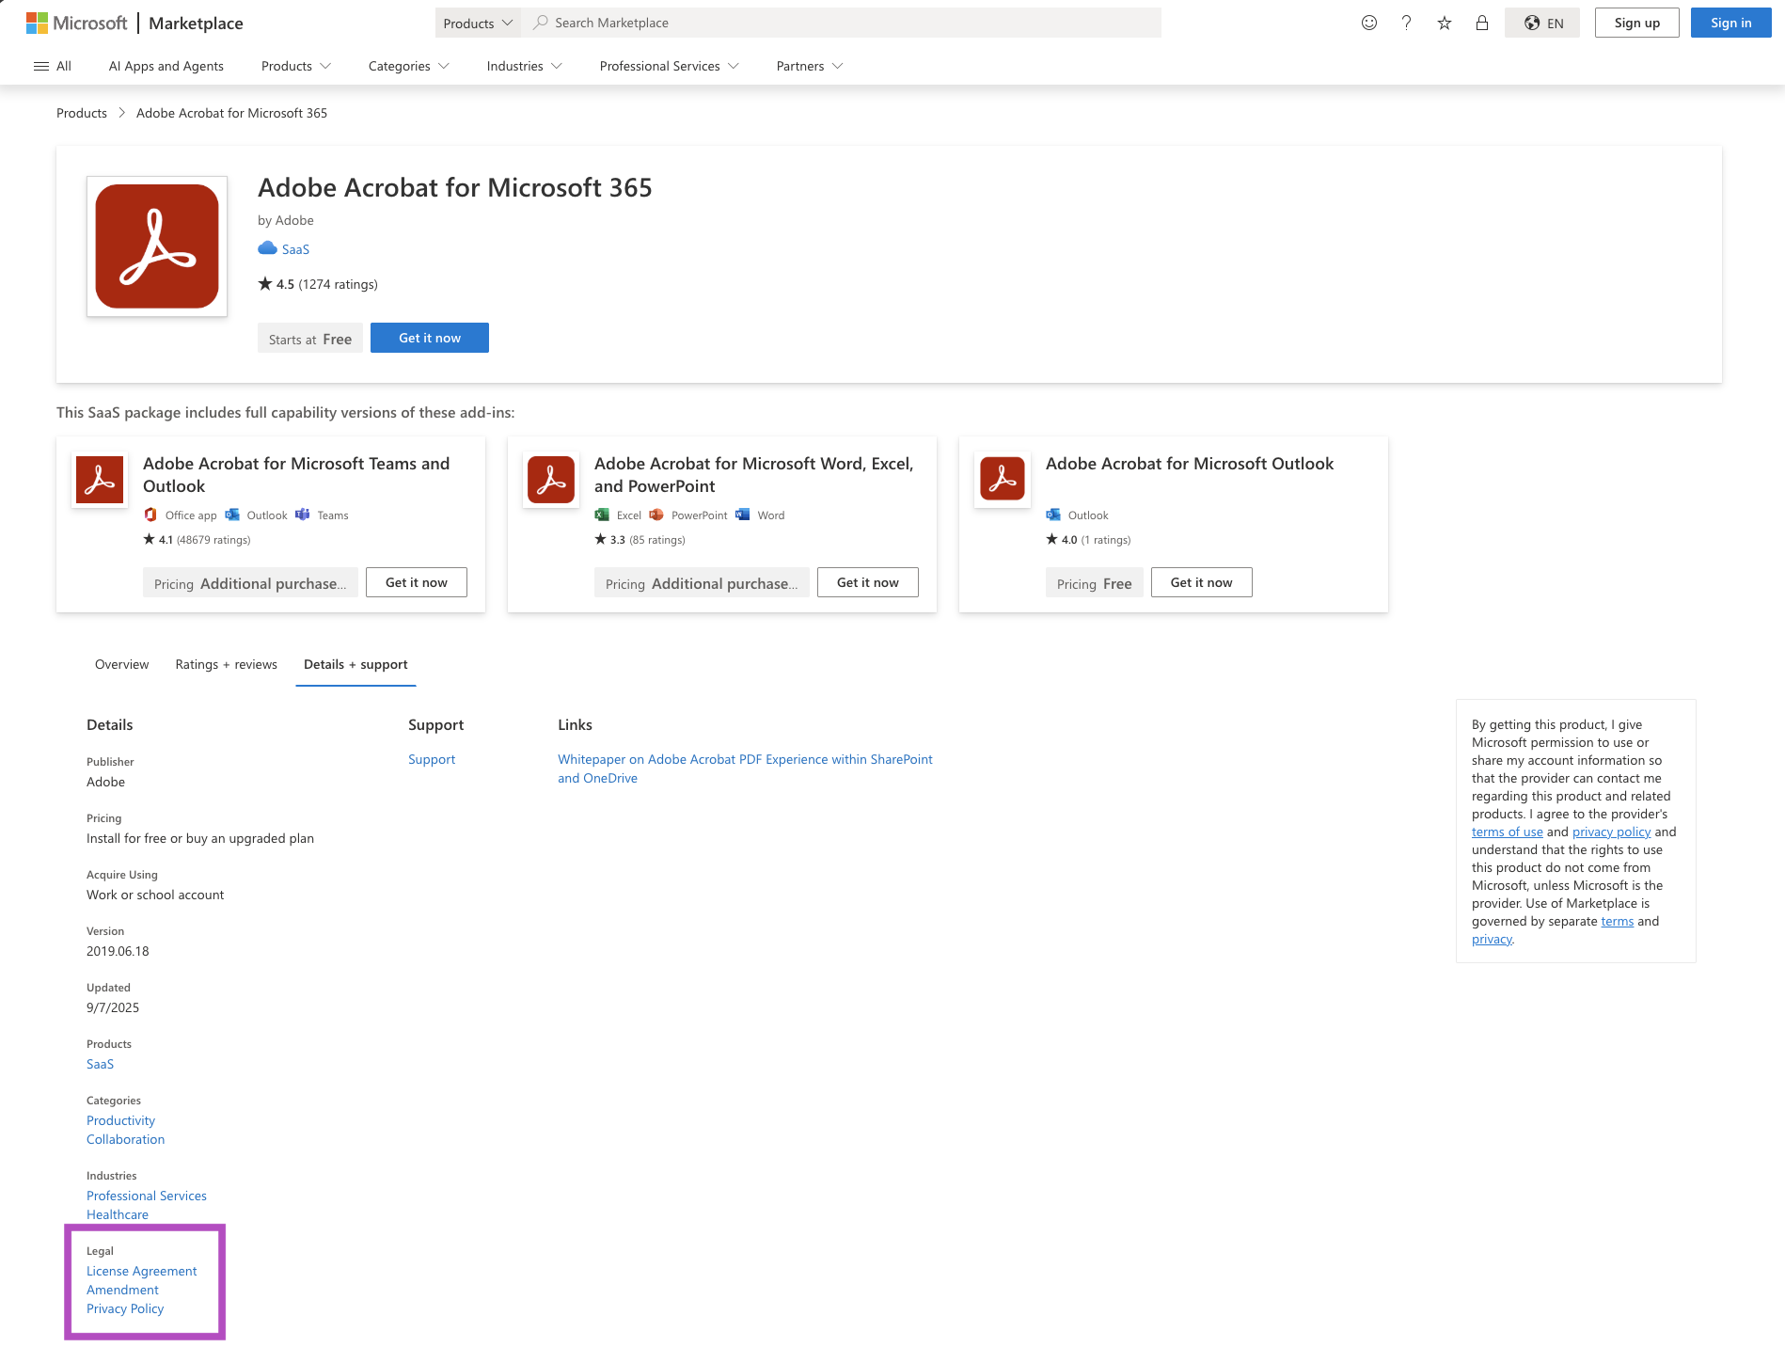Expand the Products nav menu
The image size is (1785, 1347).
point(296,66)
